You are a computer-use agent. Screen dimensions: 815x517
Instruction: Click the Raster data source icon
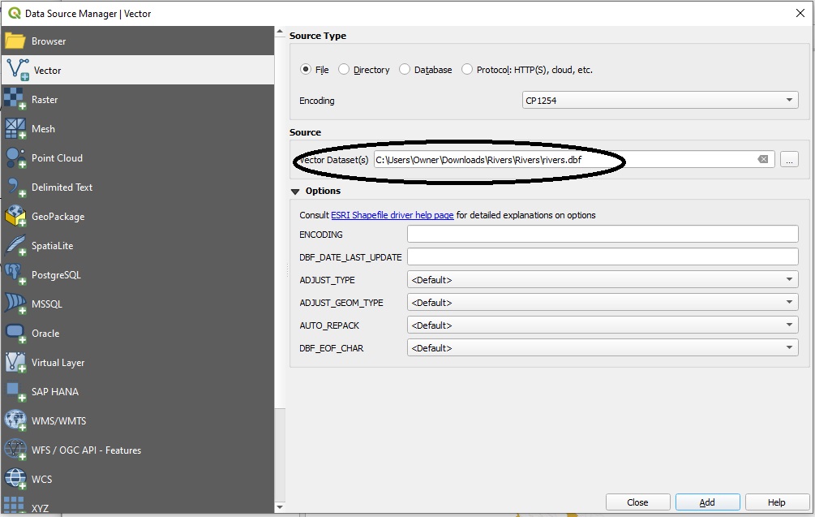pos(15,100)
